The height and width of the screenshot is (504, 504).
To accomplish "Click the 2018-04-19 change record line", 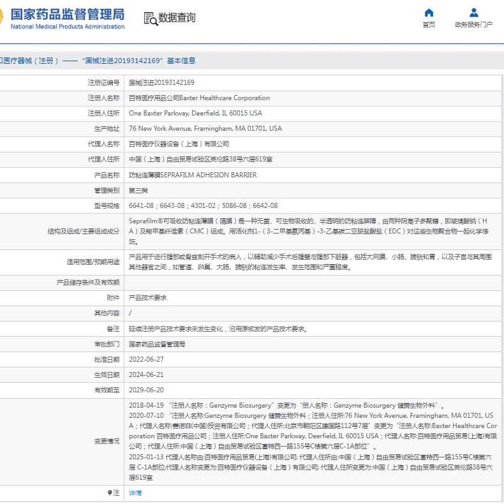I will point(286,406).
